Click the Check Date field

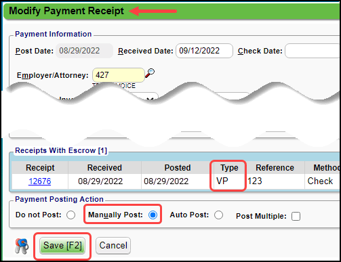[313, 51]
